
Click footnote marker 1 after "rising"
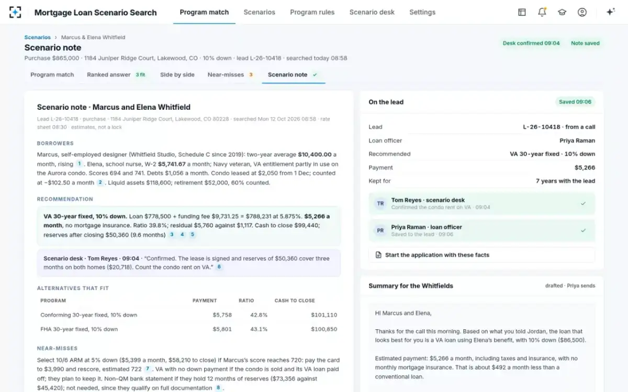80,164
